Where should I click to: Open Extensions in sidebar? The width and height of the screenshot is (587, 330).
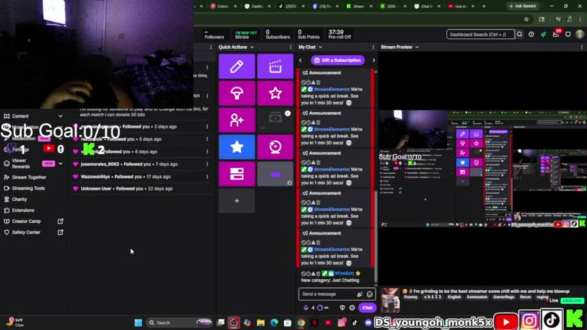pos(23,210)
